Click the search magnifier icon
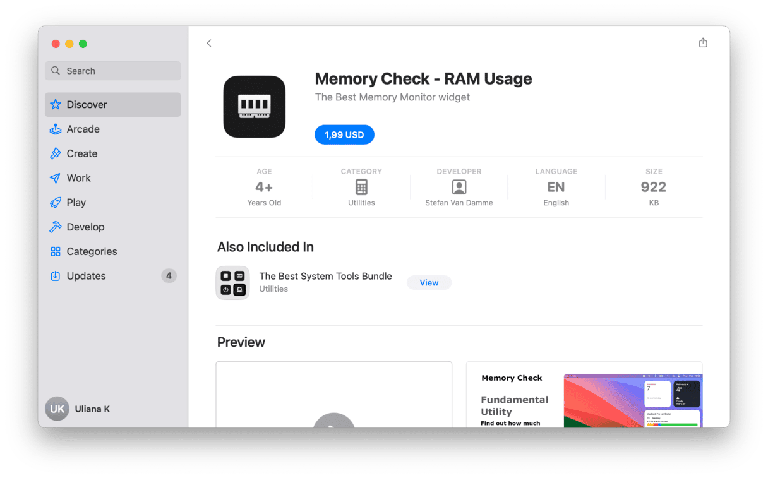Viewport: 768px width, 478px height. click(x=56, y=71)
